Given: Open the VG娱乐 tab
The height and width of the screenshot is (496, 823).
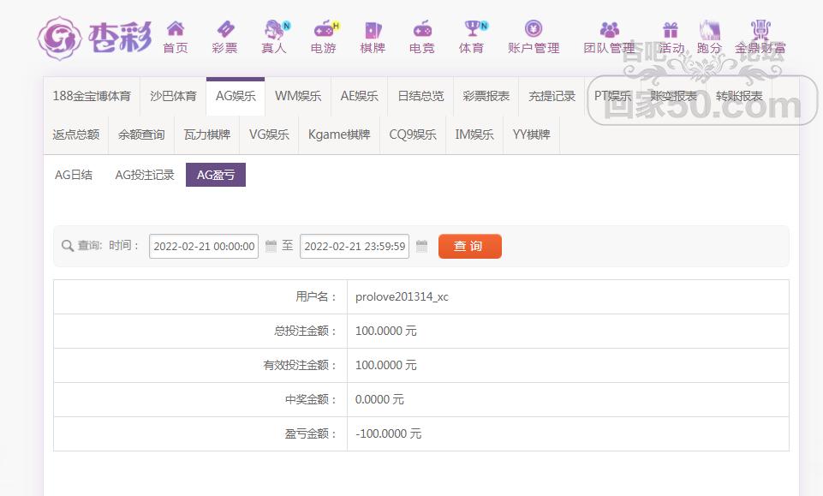Looking at the screenshot, I should [x=269, y=134].
